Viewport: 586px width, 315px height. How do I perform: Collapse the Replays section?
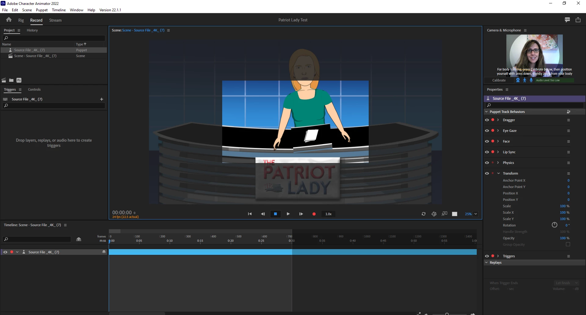click(x=487, y=262)
